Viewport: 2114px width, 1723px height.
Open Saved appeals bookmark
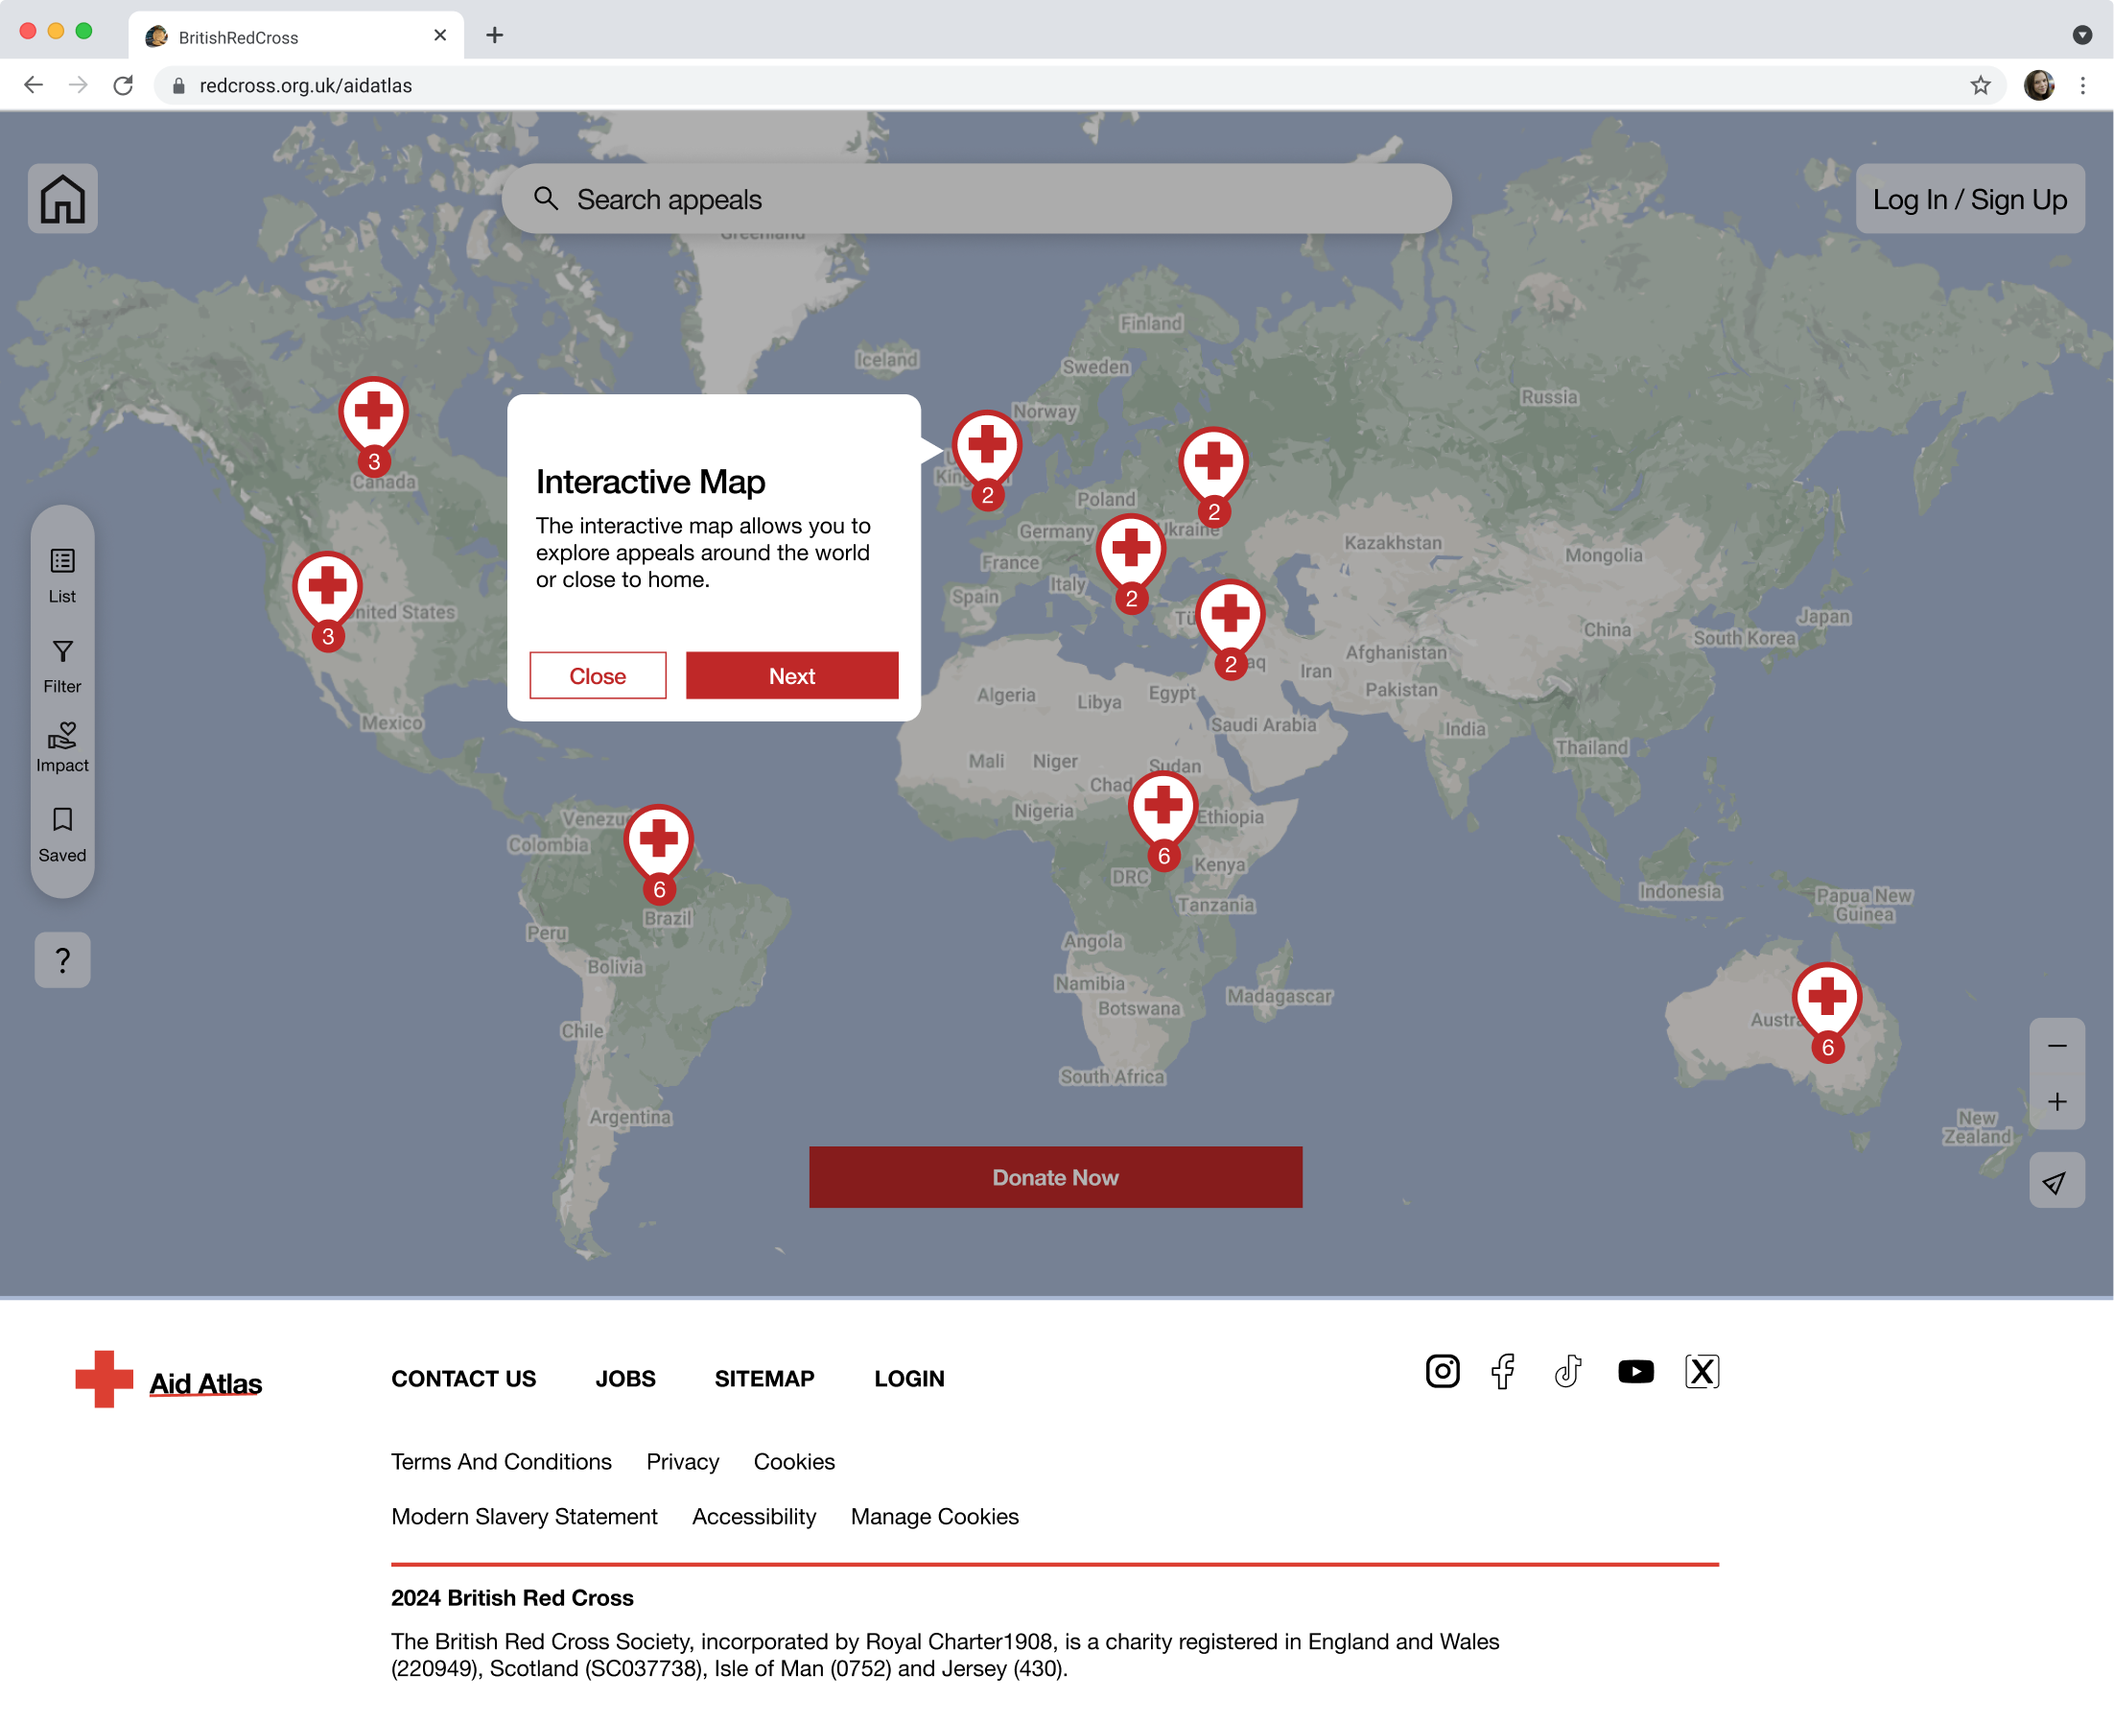point(62,835)
